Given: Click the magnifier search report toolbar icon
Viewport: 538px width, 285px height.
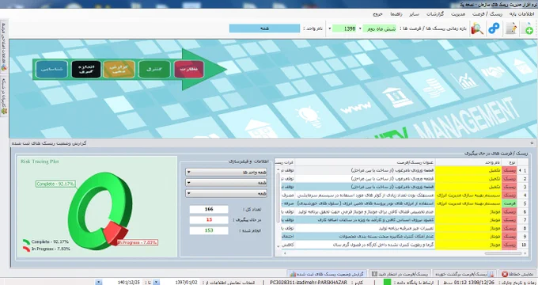Looking at the screenshot, I should pos(477,28).
